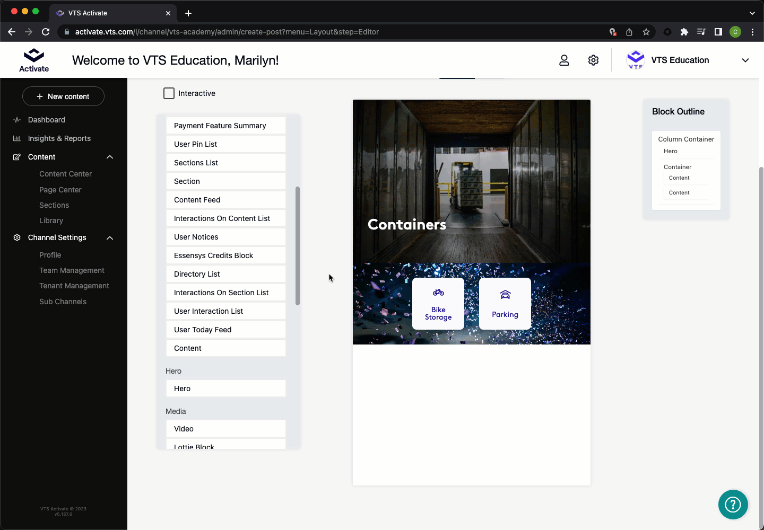
Task: Open Content Center
Action: pos(65,174)
